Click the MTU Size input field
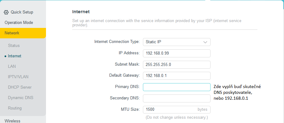Screen dimensions: 284x123 click(170, 110)
